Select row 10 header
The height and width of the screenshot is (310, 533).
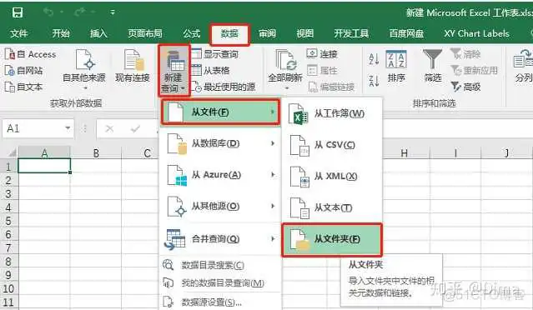8,288
